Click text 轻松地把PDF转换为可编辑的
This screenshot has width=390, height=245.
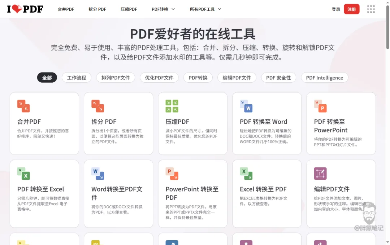click(265, 131)
